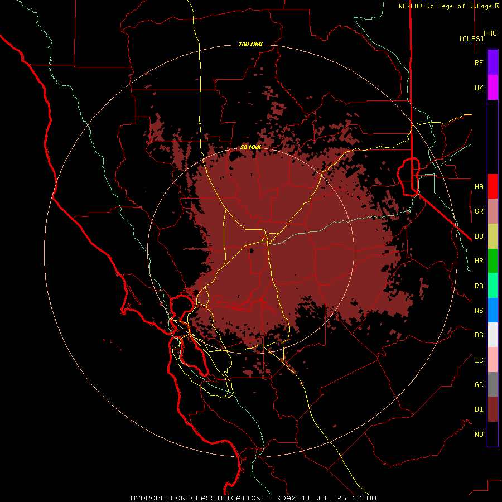Click the BD yellow legend swatch
The height and width of the screenshot is (502, 502).
tap(493, 236)
